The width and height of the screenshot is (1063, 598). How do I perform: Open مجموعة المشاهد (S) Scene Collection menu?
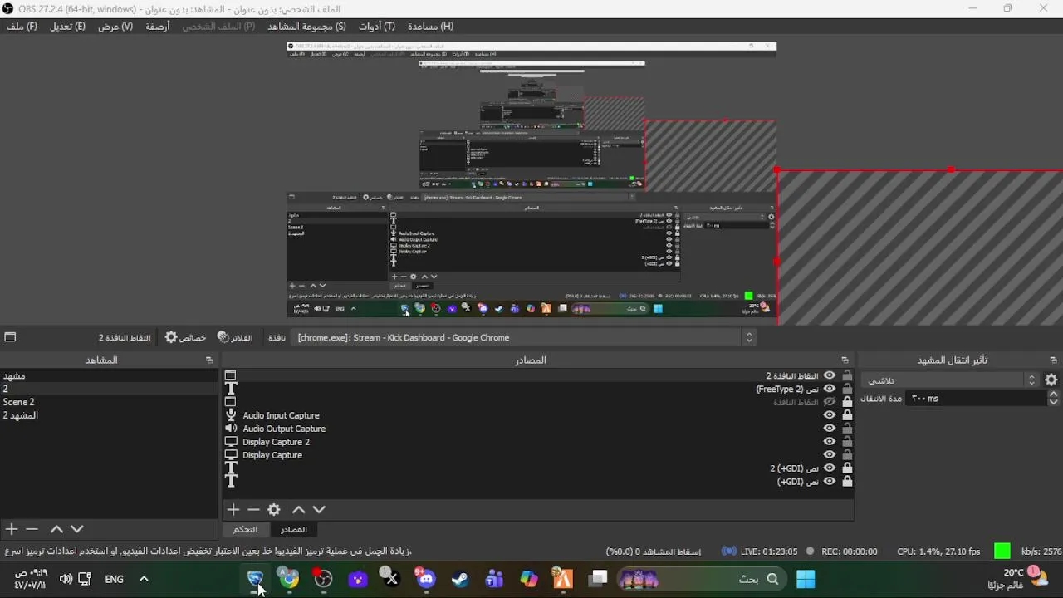tap(306, 27)
